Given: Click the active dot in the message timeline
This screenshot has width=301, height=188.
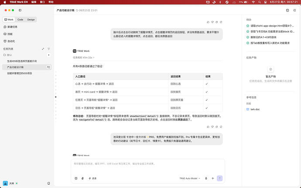Looking at the screenshot, I should tap(56, 97).
